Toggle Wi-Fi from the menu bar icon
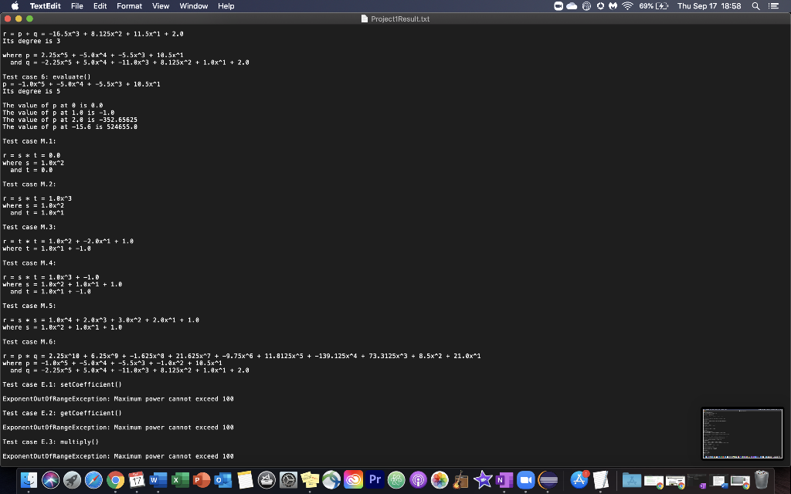The height and width of the screenshot is (494, 791). pos(626,6)
